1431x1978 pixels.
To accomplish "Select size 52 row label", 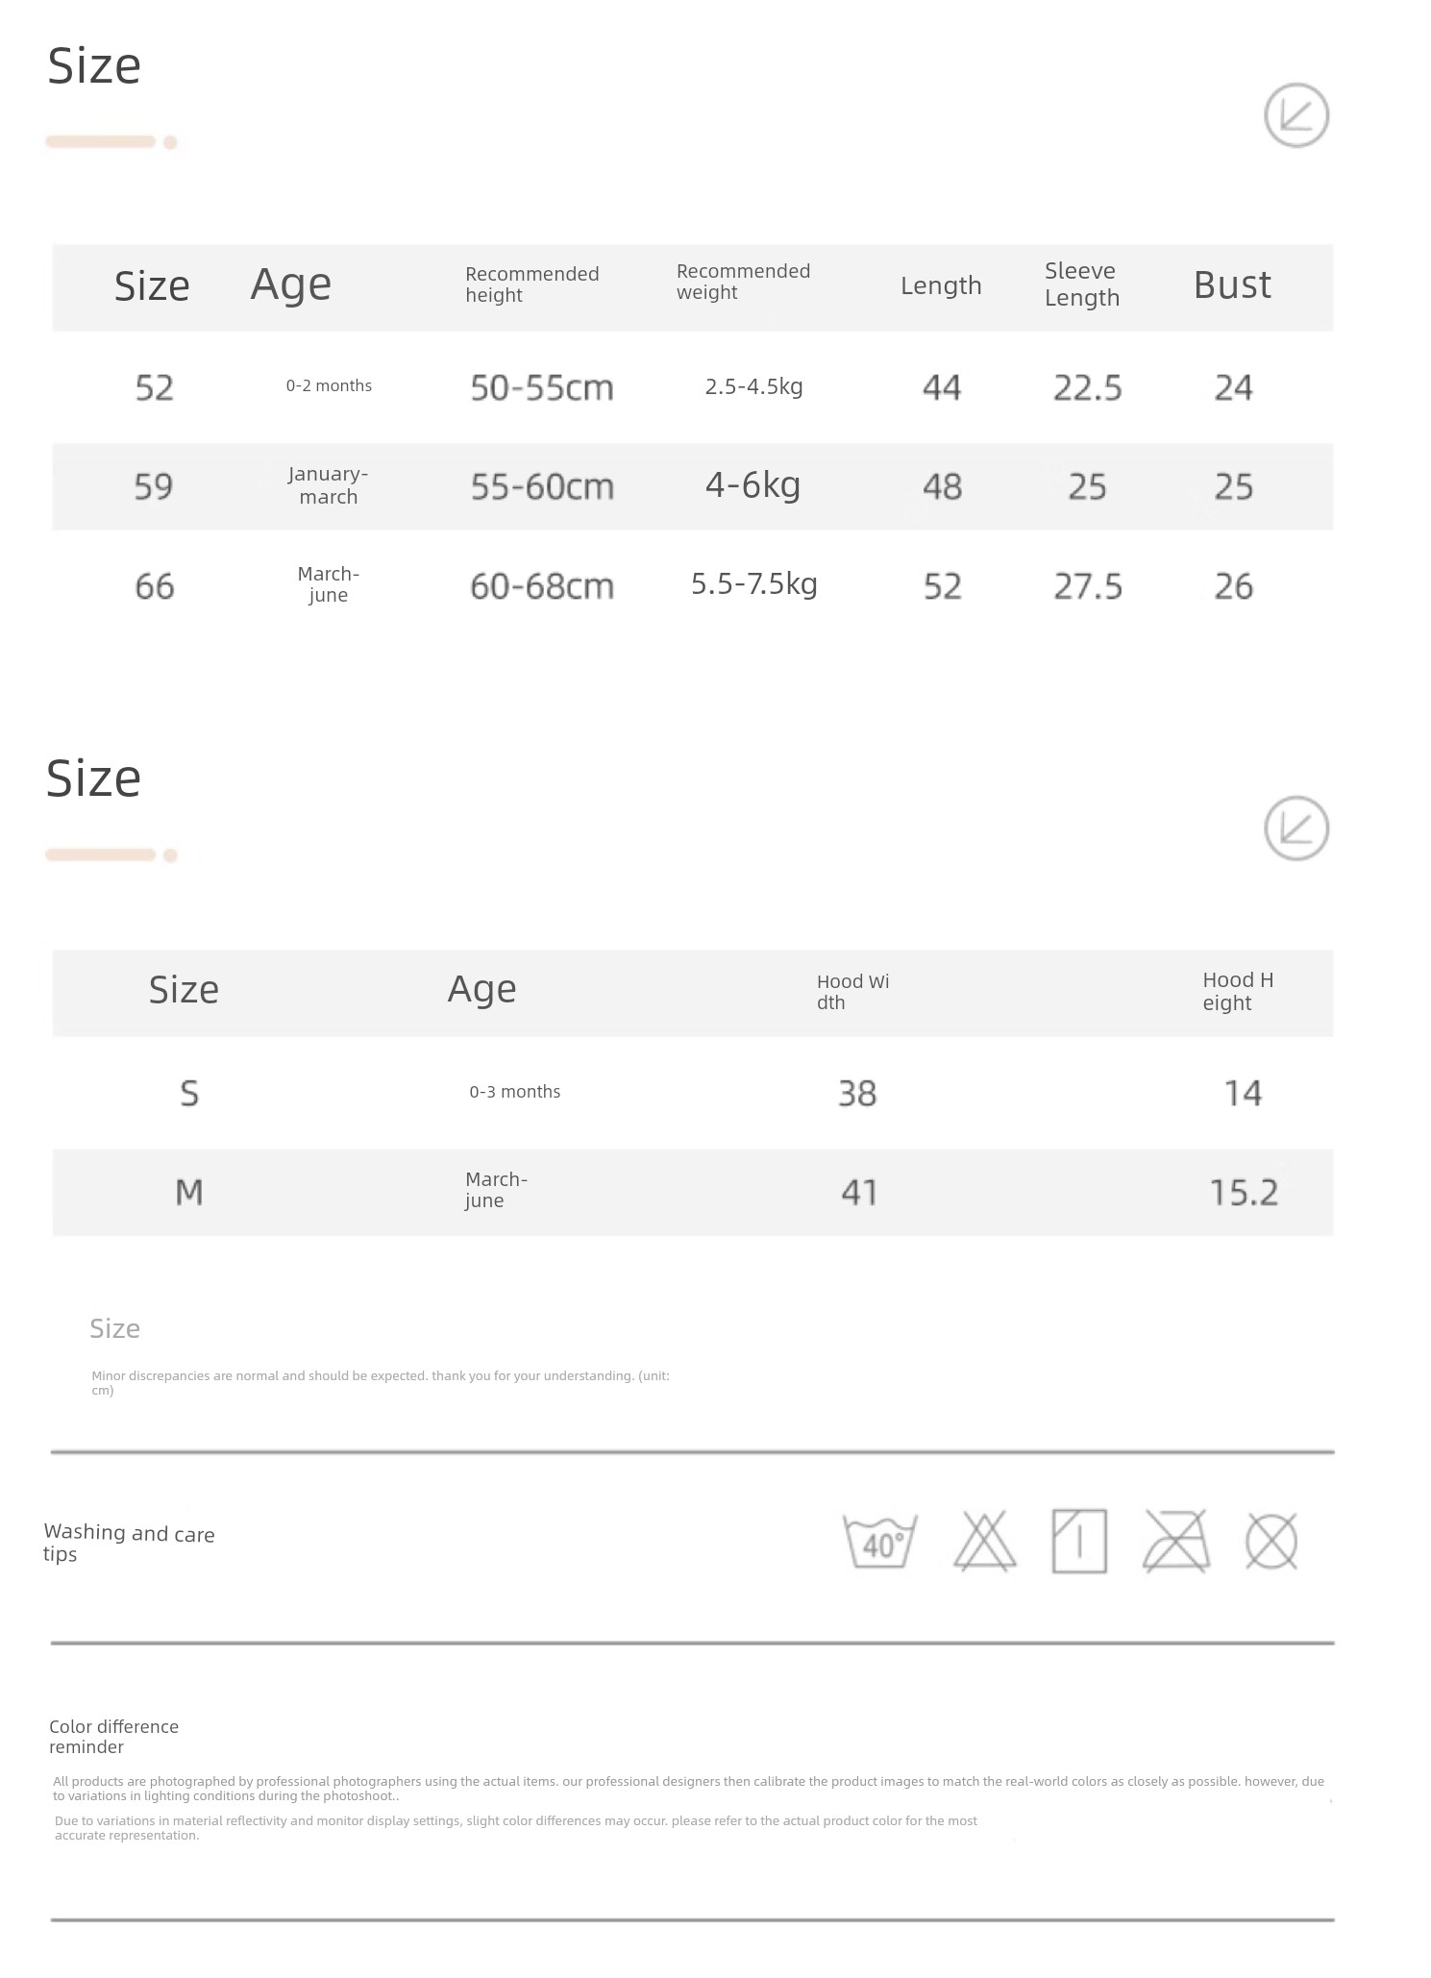I will coord(154,387).
